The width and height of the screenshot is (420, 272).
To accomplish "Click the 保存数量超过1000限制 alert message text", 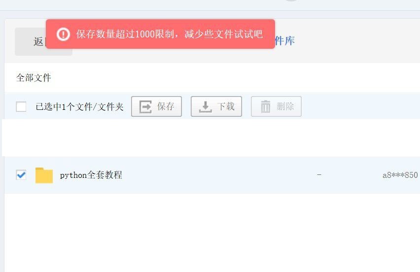I will [169, 34].
